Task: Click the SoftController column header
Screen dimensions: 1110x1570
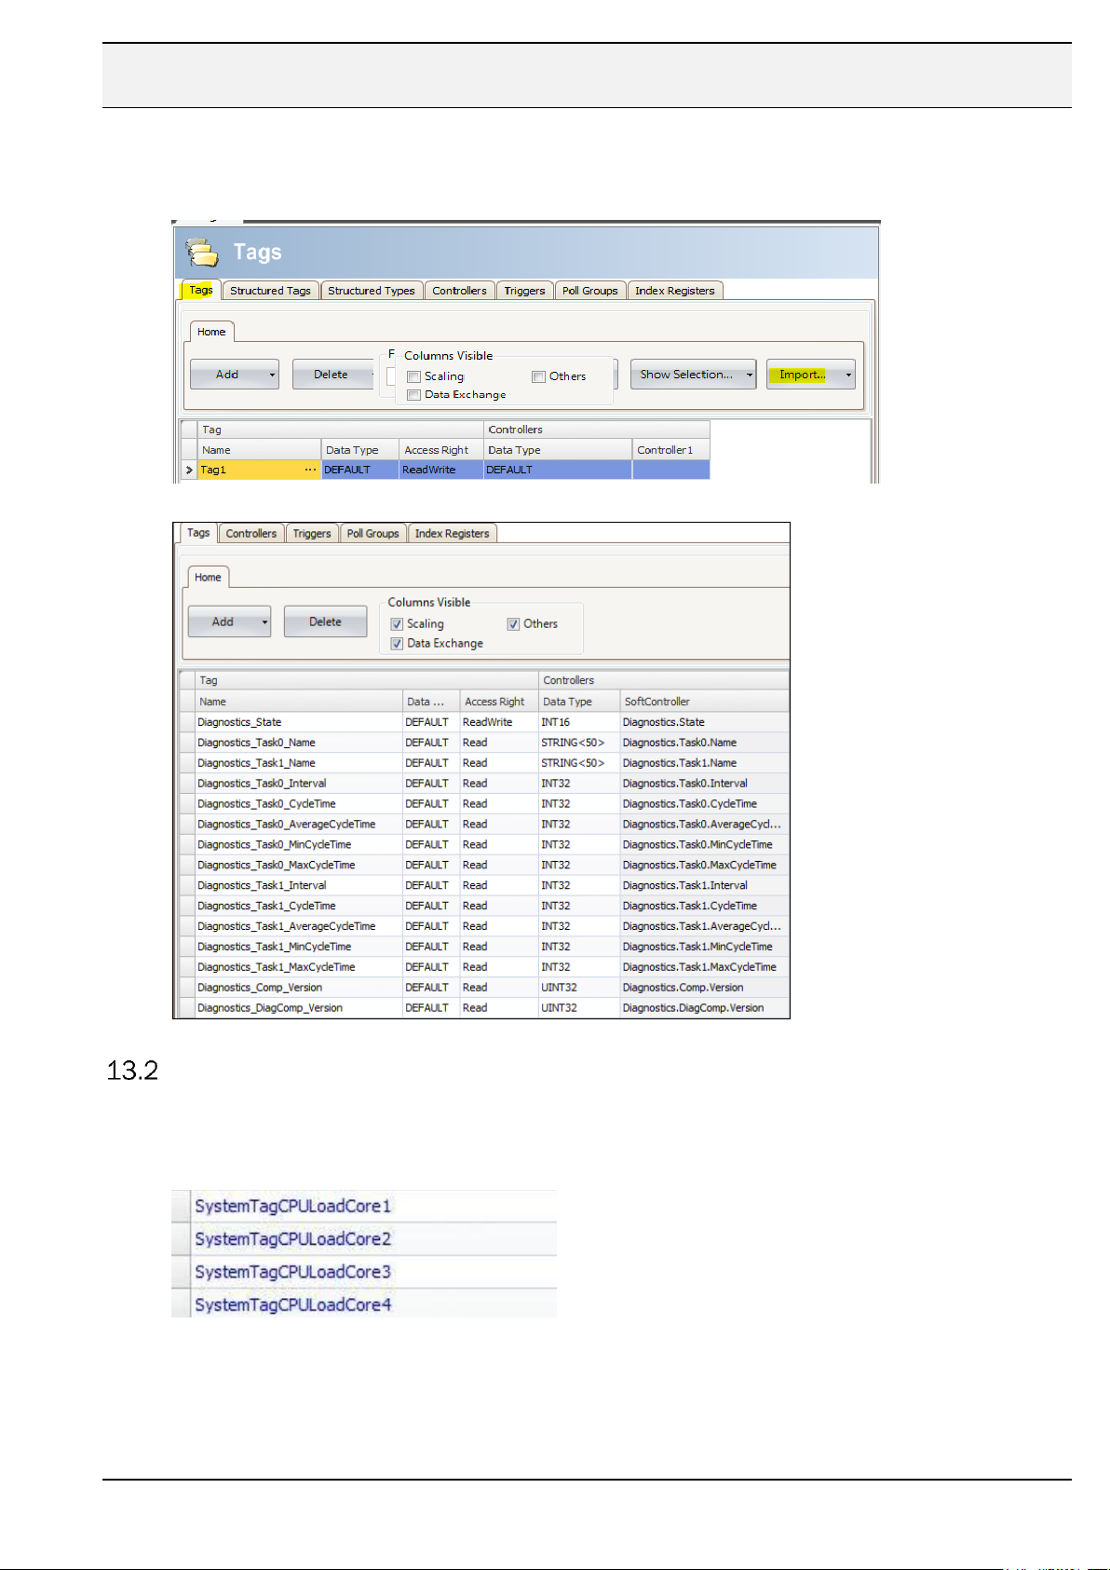Action: pos(657,702)
